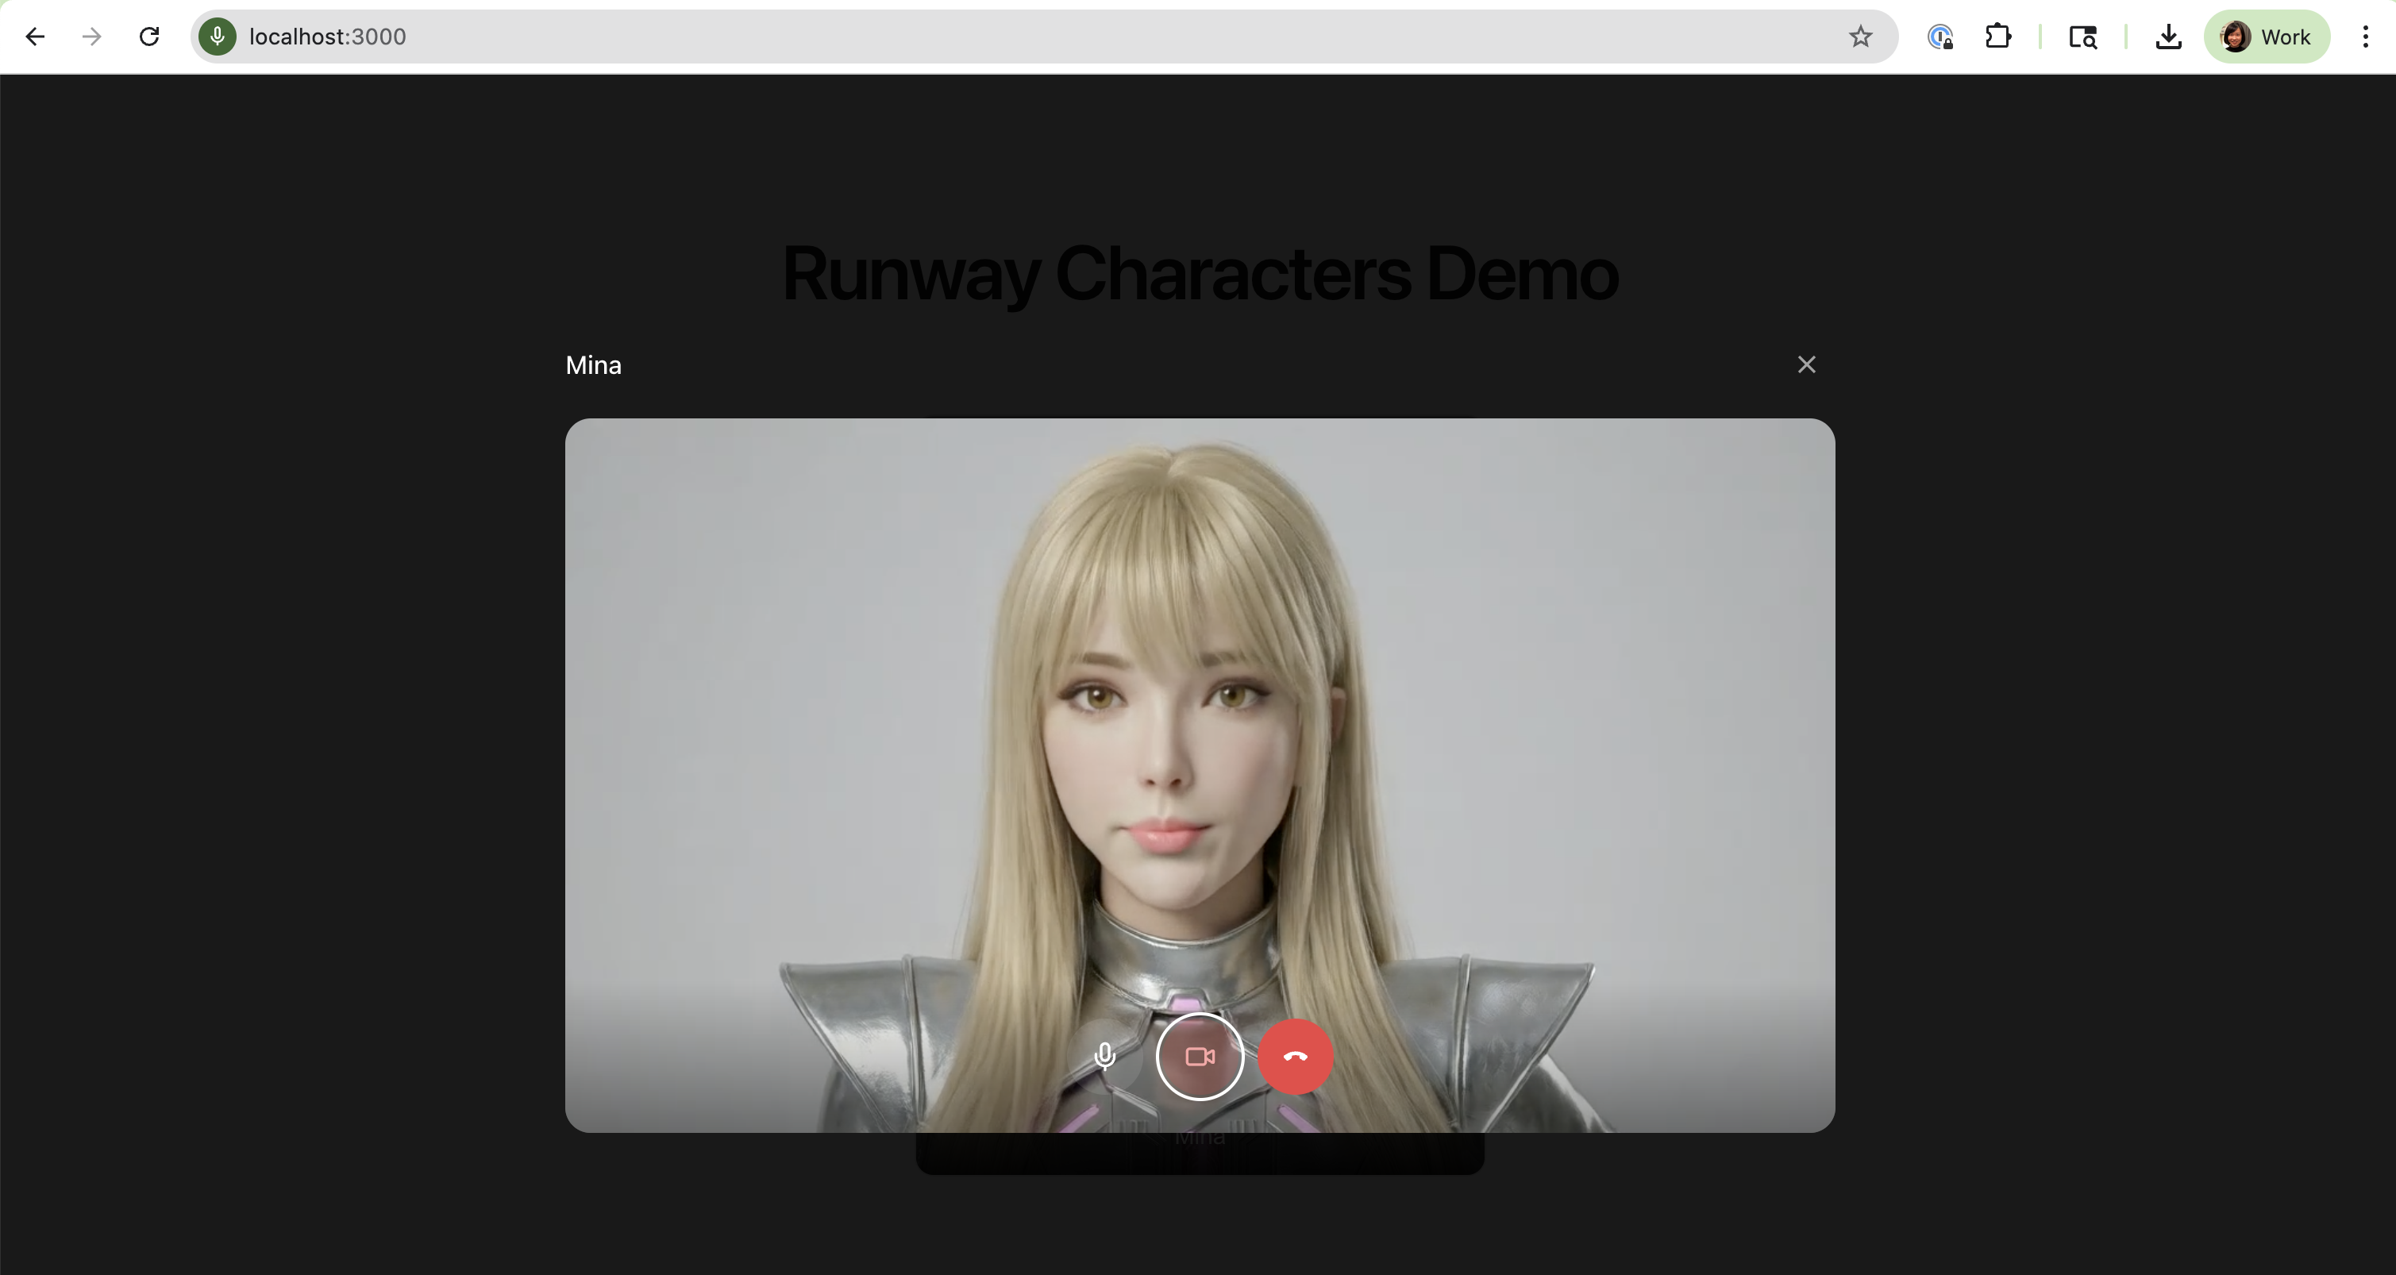Click the dimmed Mina card behind dialog
Screen dimensions: 2396x1275
tap(1200, 1154)
